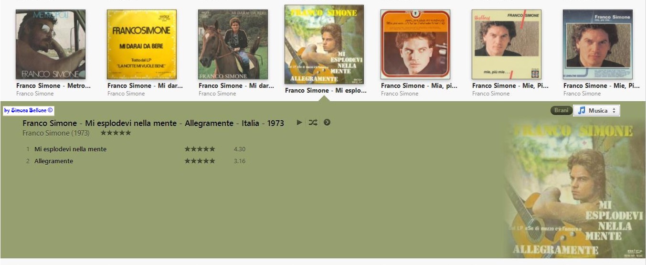Click the Simona Bellone credit label

pyautogui.click(x=29, y=110)
